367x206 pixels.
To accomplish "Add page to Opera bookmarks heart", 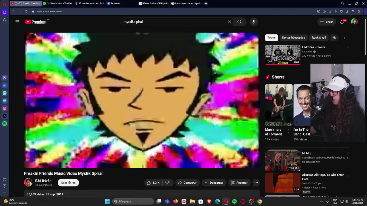I will (341, 11).
